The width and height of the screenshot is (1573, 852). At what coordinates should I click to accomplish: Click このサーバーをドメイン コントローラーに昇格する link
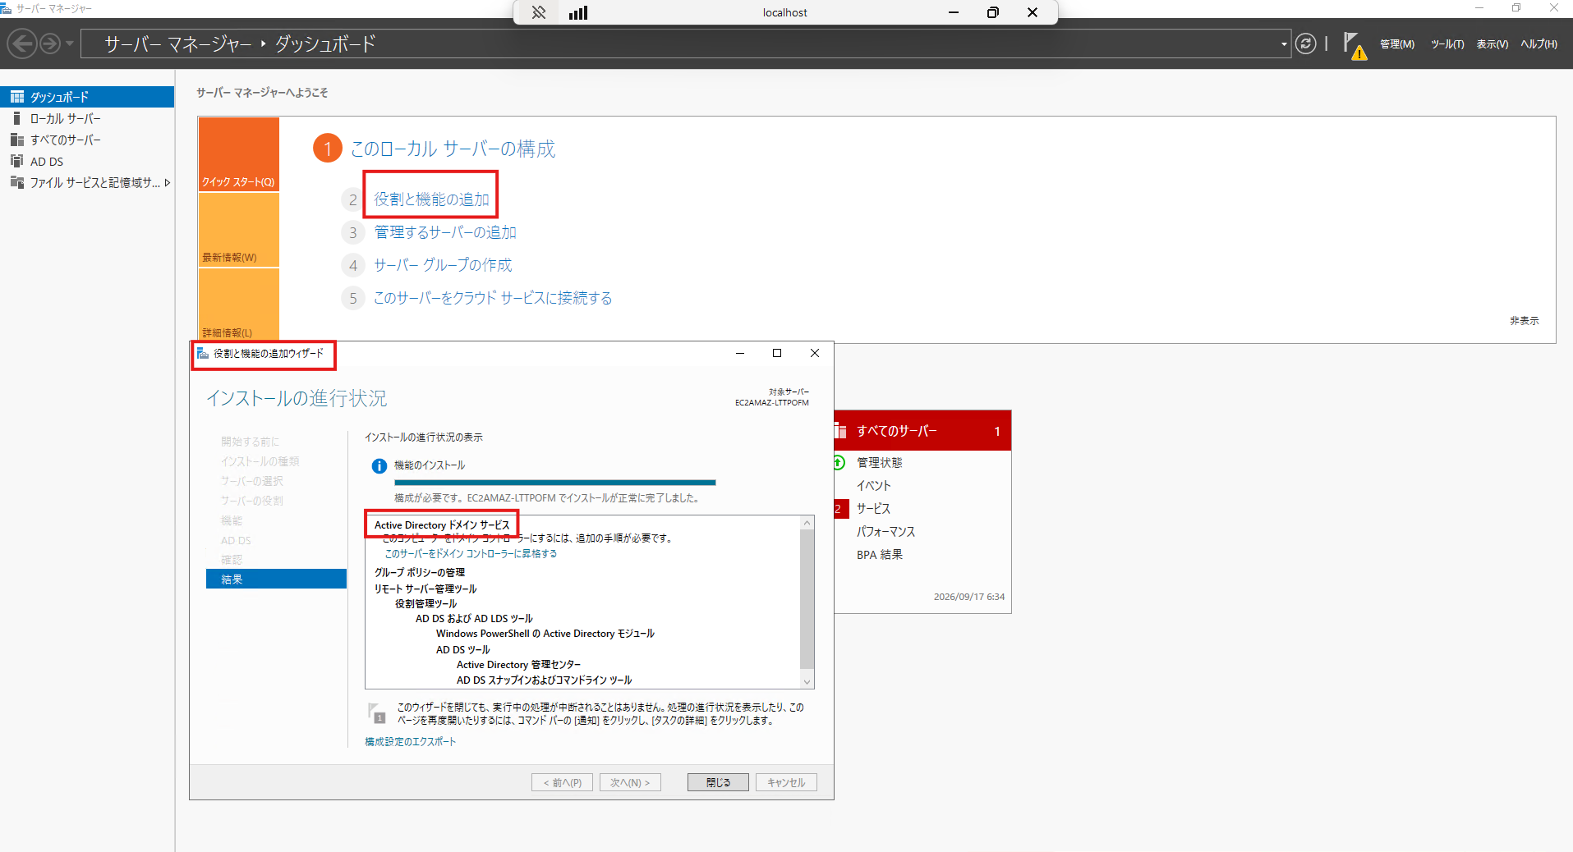click(471, 553)
